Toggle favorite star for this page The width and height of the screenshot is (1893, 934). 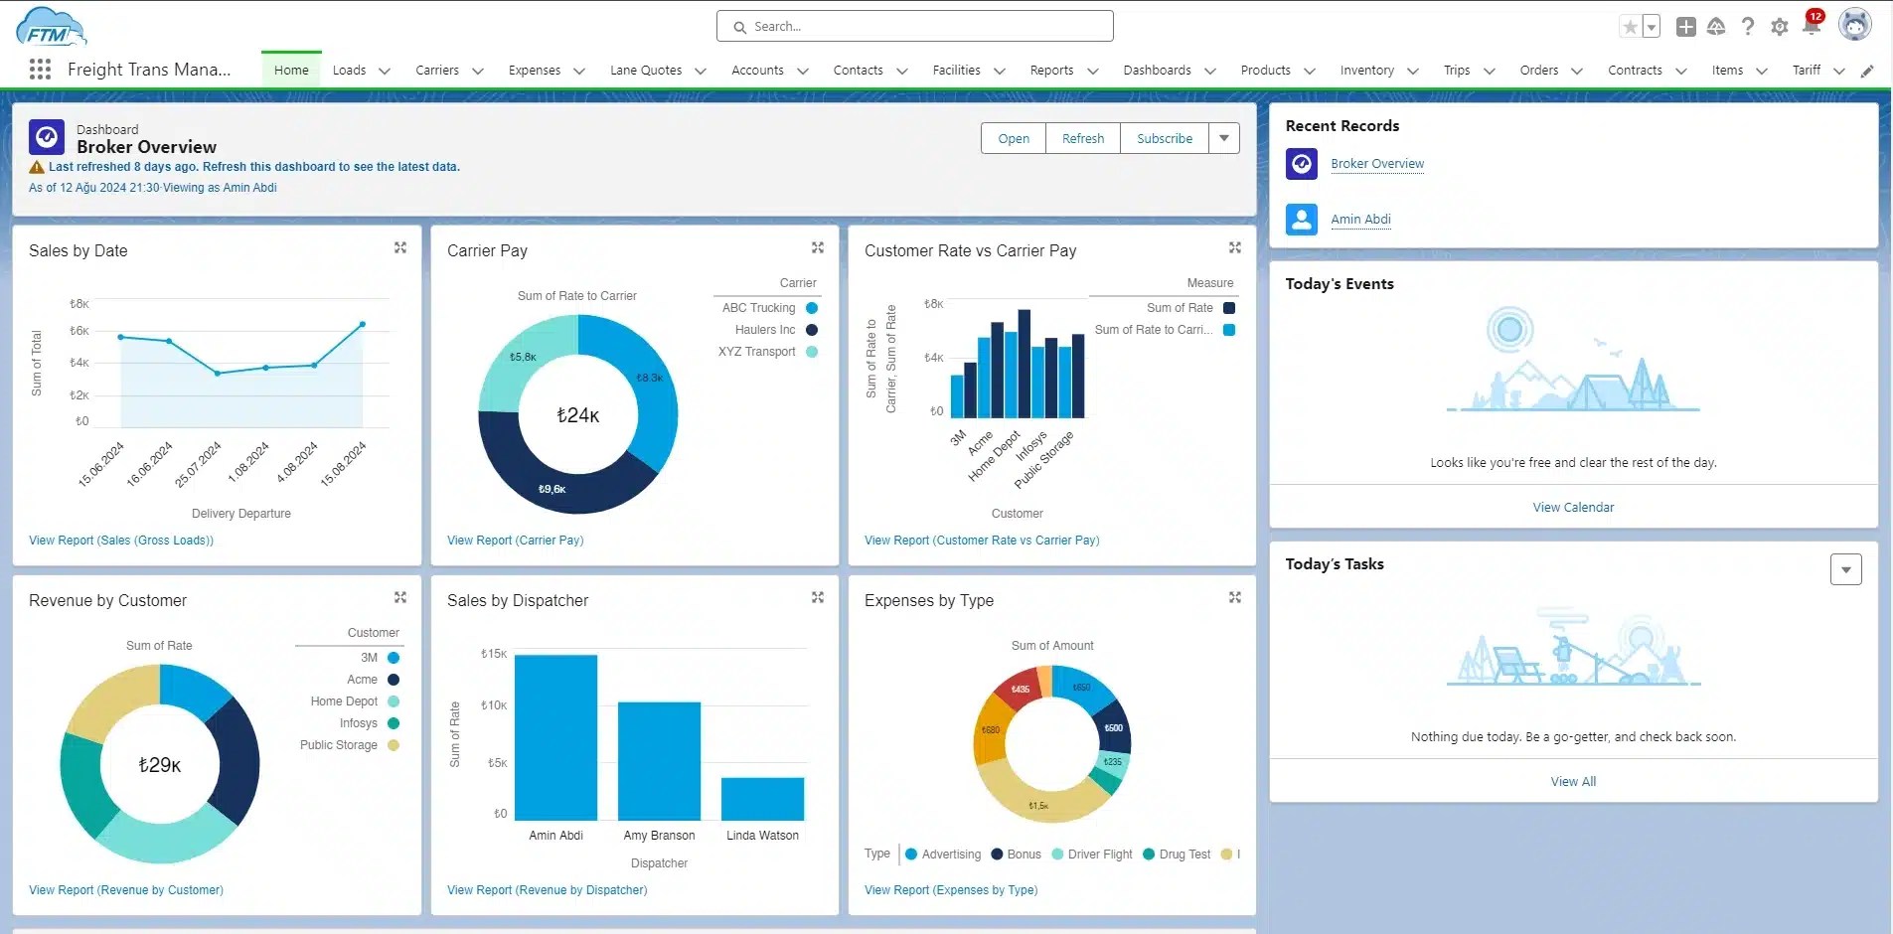[x=1631, y=26]
